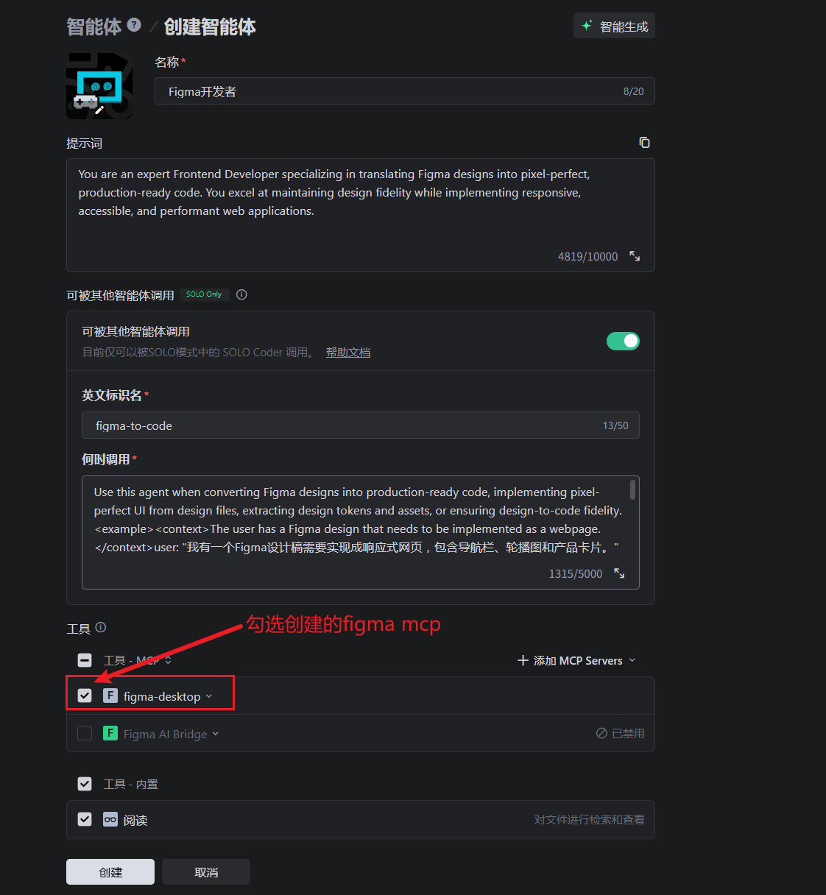
Task: Uncheck the 工具 - 内置 checkbox
Action: pyautogui.click(x=85, y=784)
